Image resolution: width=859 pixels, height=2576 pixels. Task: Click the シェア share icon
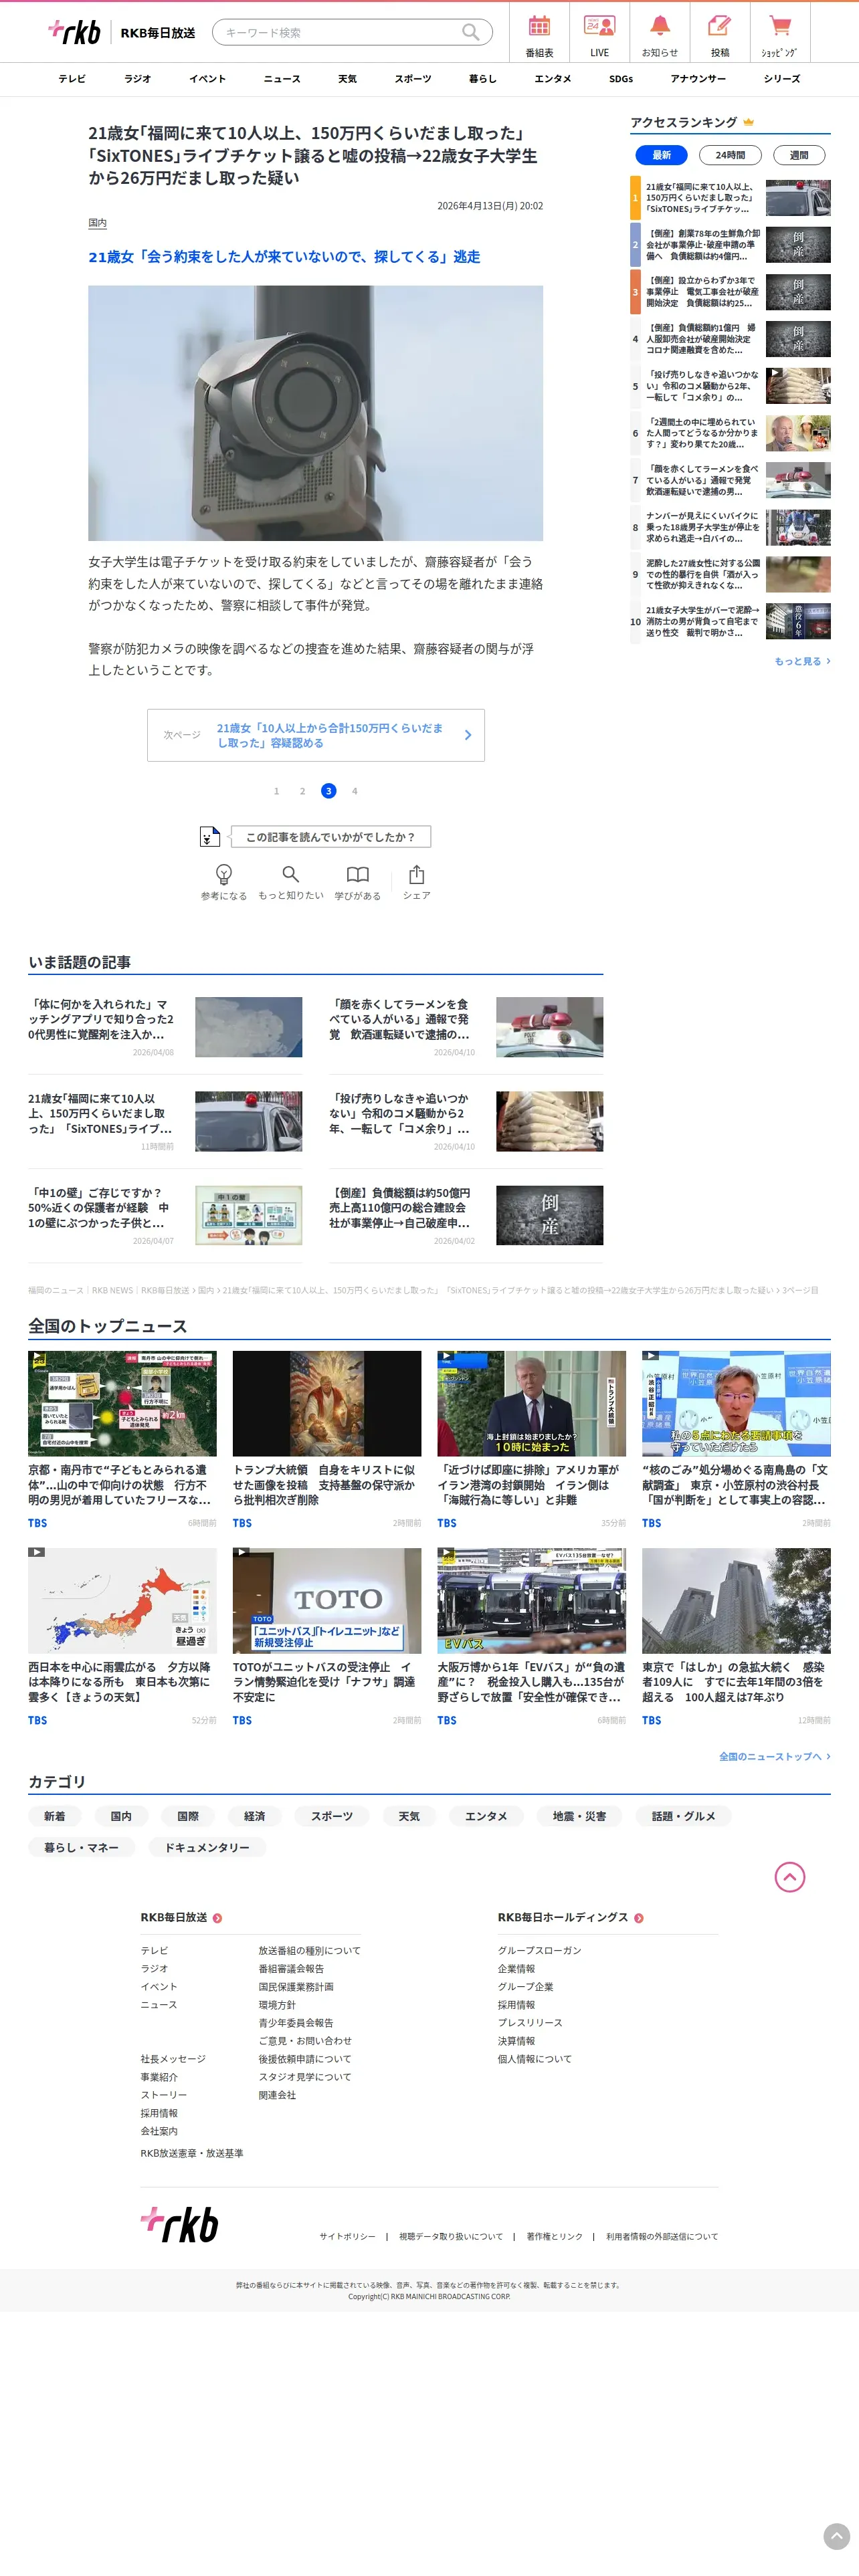(417, 881)
